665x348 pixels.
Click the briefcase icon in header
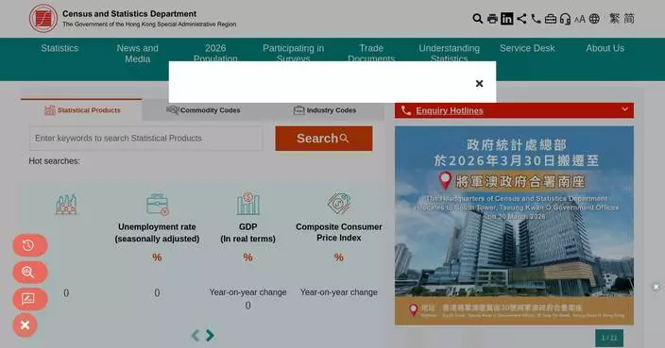tap(551, 19)
